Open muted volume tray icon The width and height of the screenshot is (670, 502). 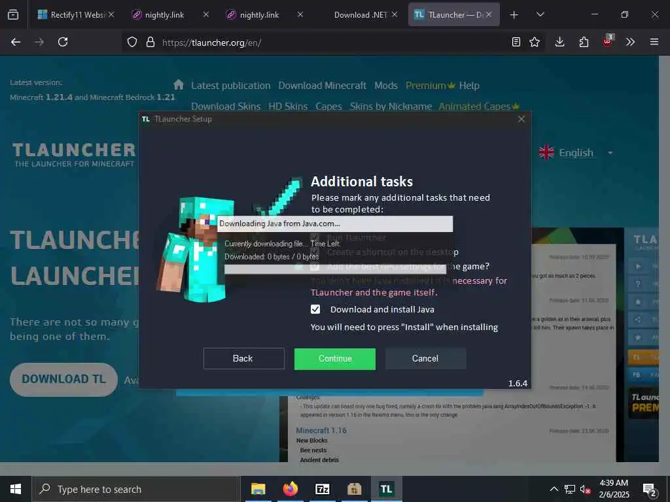tap(586, 489)
